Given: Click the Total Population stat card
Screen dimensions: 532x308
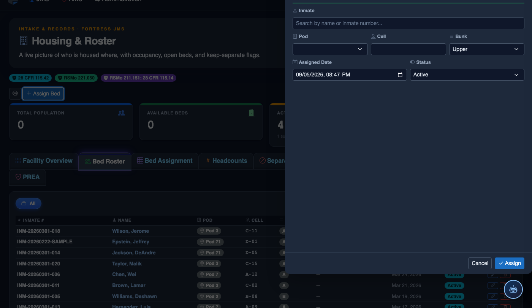Looking at the screenshot, I should tap(71, 122).
